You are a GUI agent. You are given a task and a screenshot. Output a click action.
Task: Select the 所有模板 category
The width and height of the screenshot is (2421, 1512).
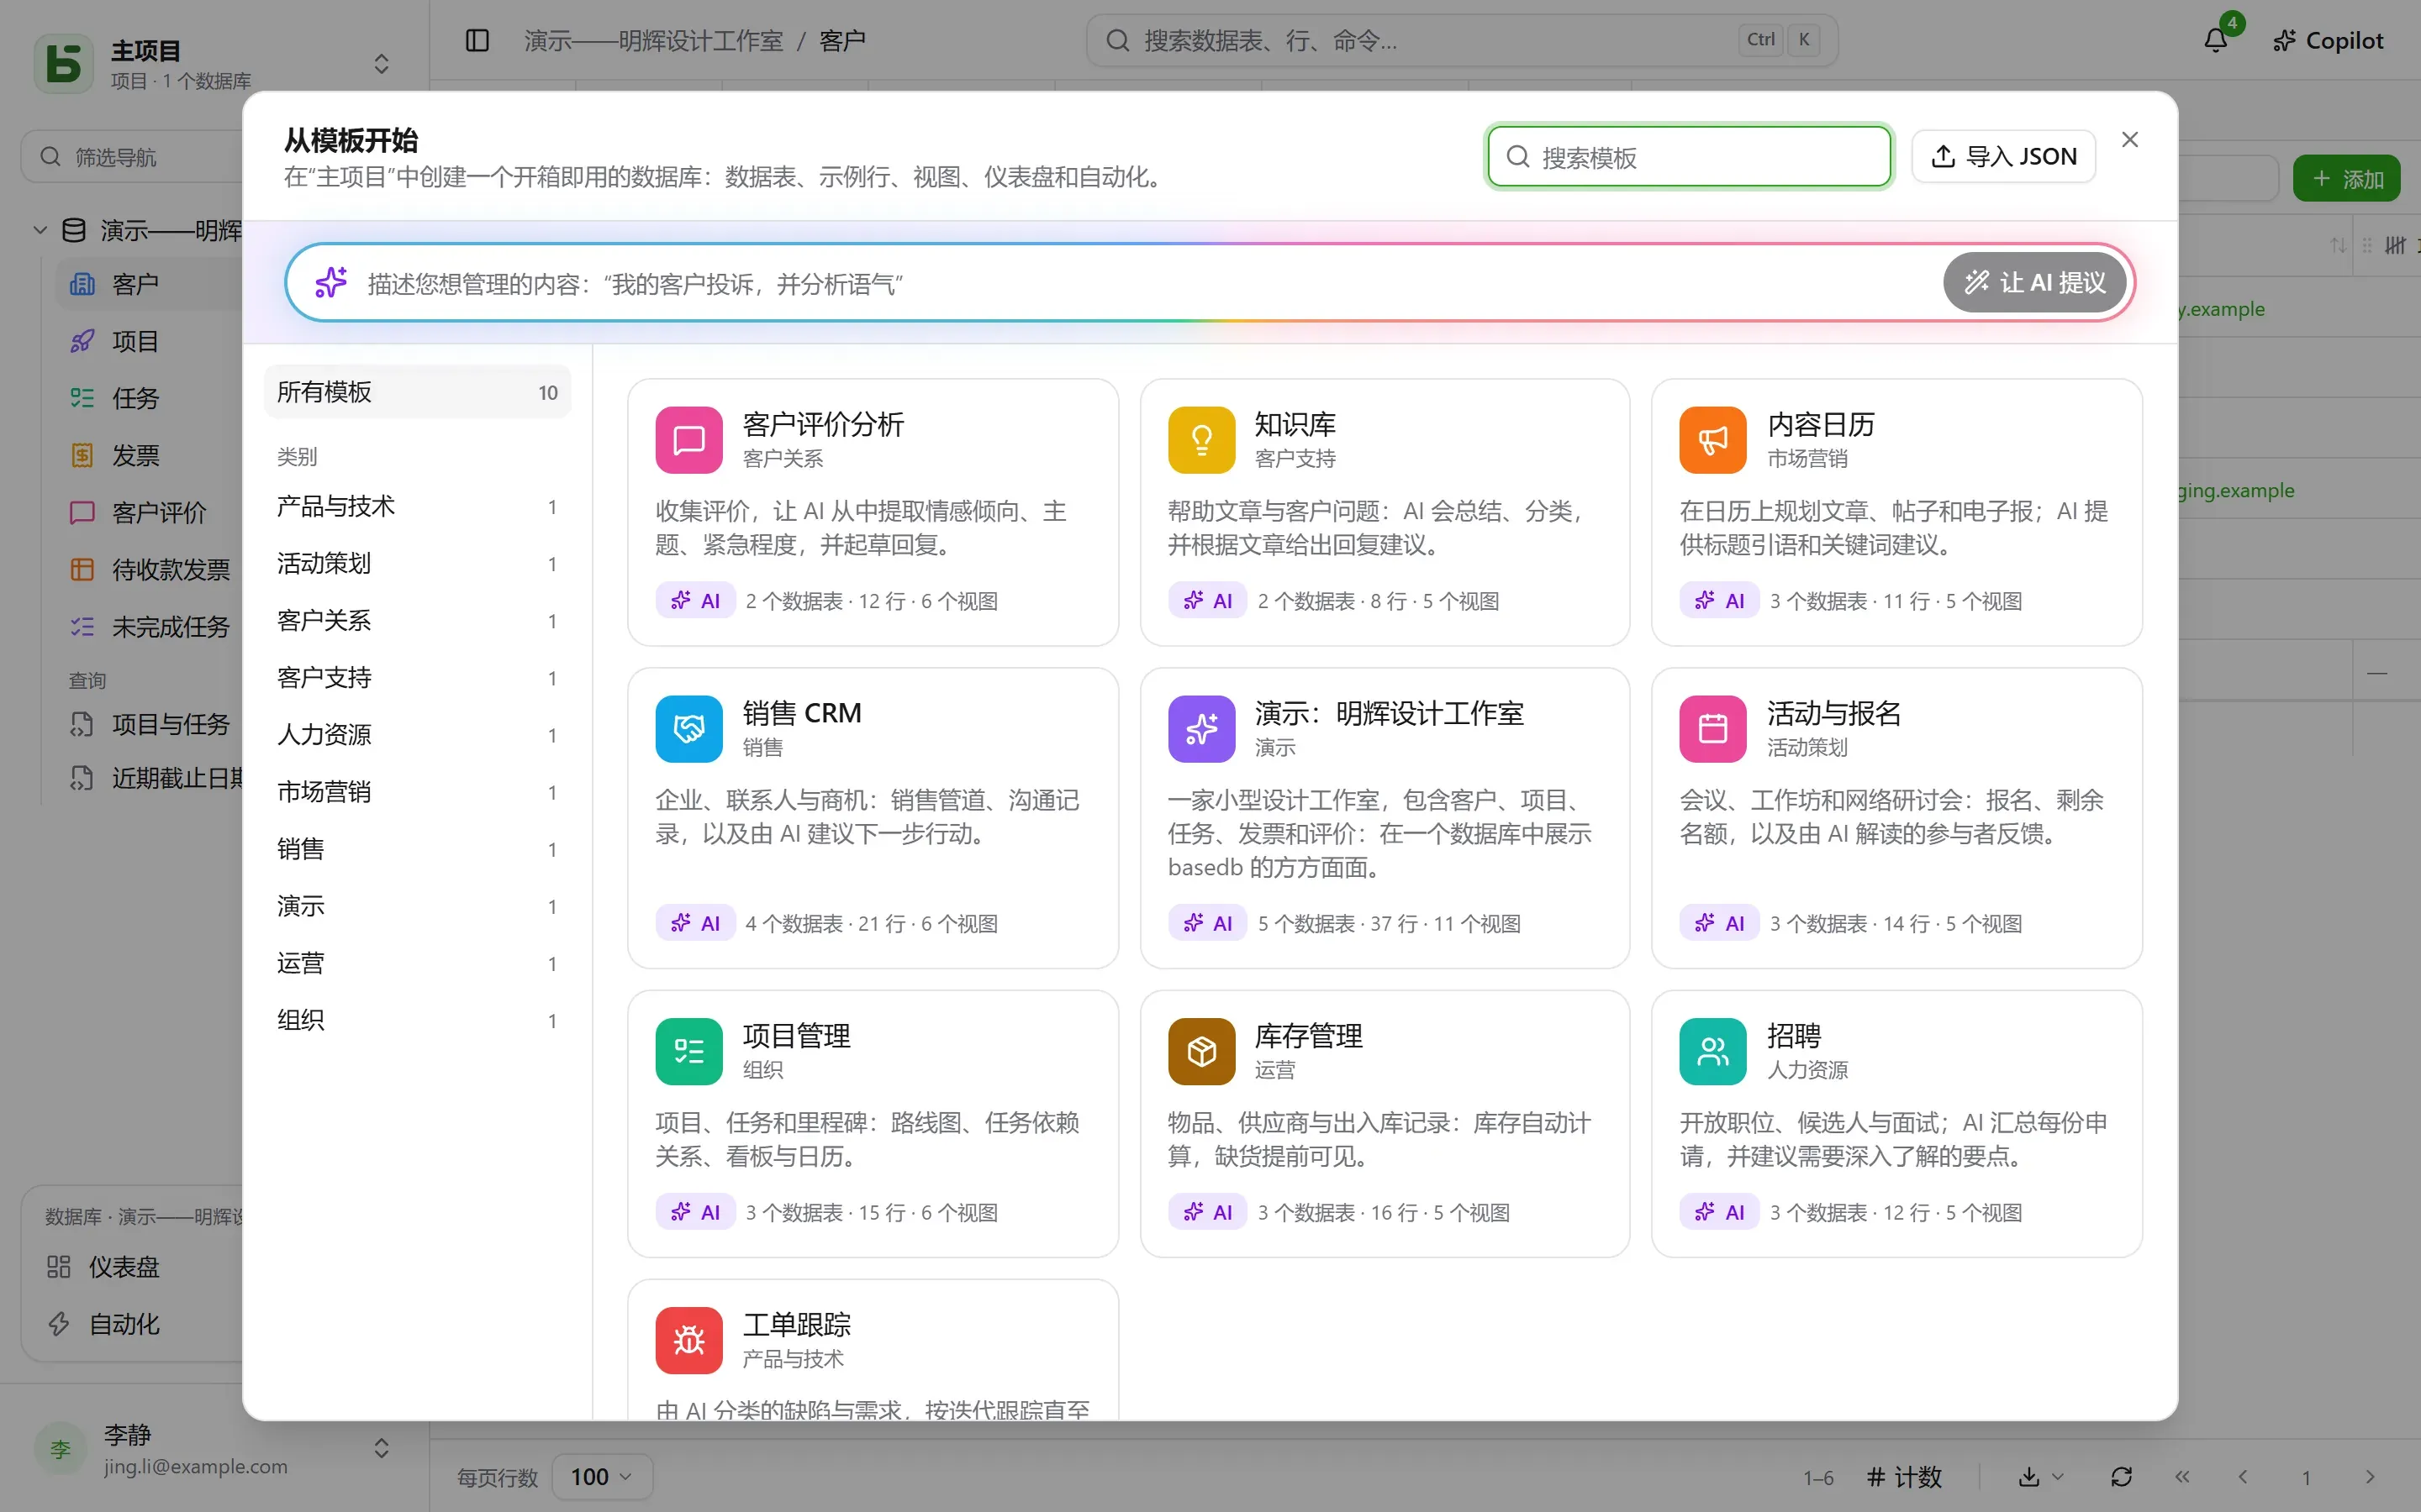[x=417, y=392]
